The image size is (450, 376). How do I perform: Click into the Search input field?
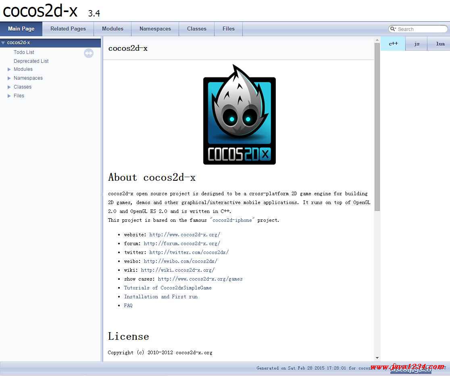(421, 29)
